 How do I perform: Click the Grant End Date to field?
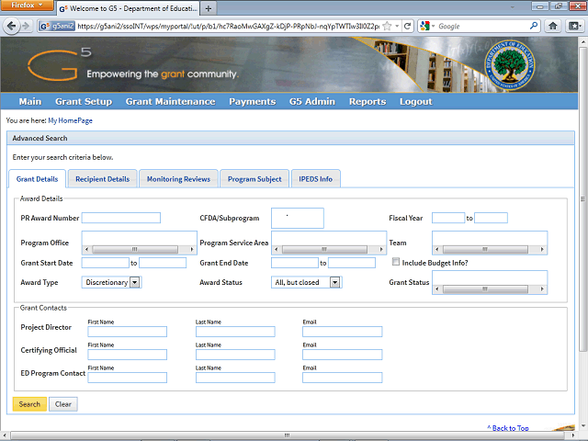click(x=352, y=263)
